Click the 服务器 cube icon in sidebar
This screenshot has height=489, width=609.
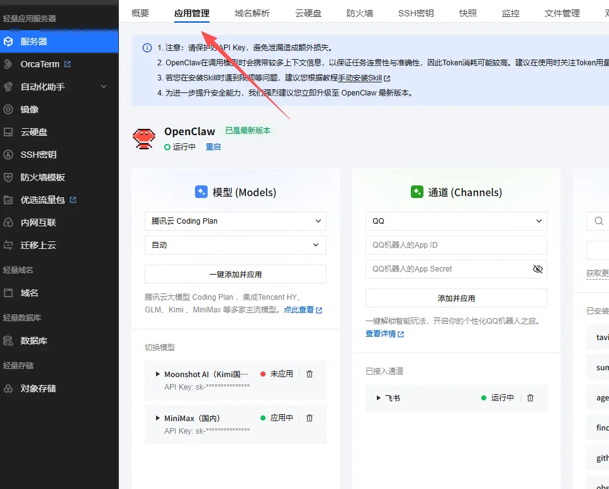pyautogui.click(x=9, y=41)
